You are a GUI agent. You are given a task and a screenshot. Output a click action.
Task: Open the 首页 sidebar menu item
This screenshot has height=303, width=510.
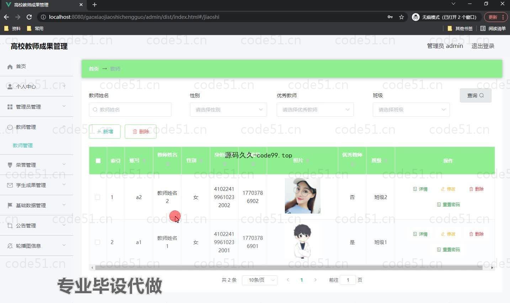click(x=37, y=66)
